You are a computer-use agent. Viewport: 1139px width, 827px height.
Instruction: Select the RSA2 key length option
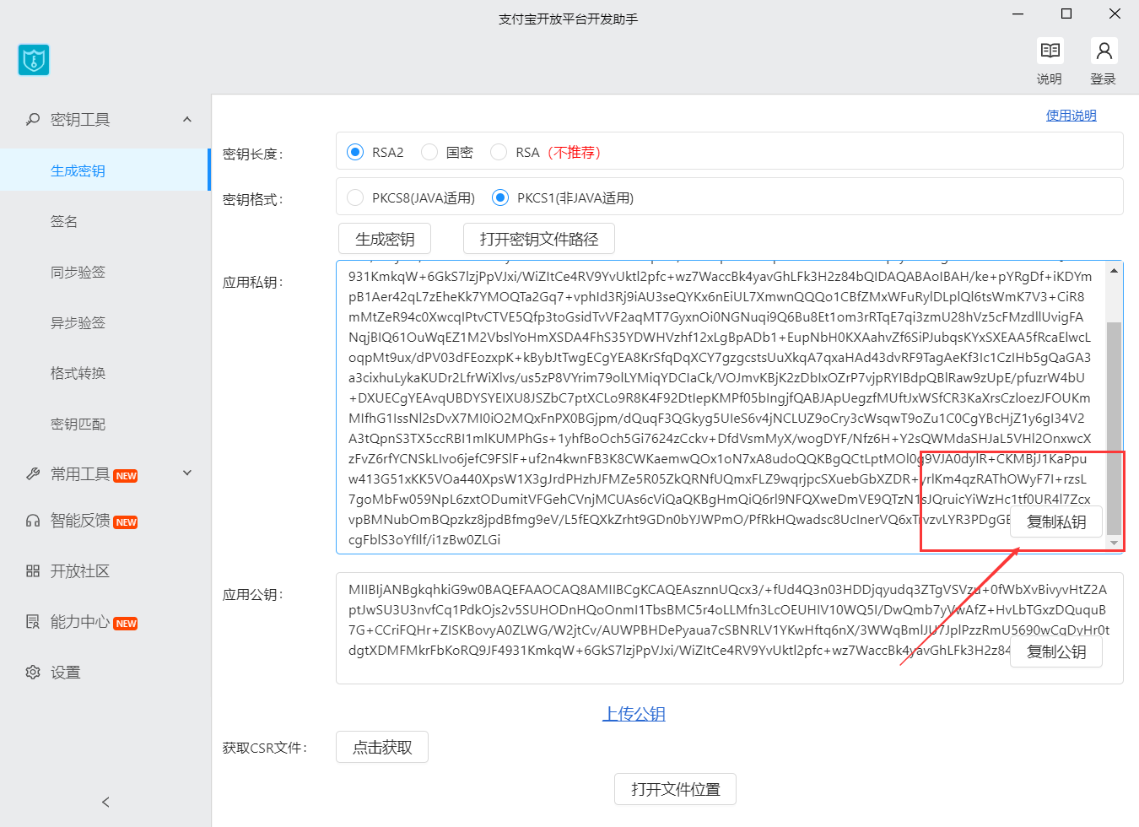(x=355, y=152)
